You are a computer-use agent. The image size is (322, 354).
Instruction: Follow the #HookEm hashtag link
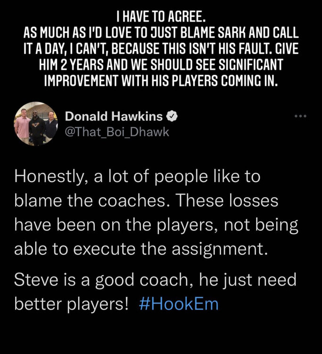point(179,304)
